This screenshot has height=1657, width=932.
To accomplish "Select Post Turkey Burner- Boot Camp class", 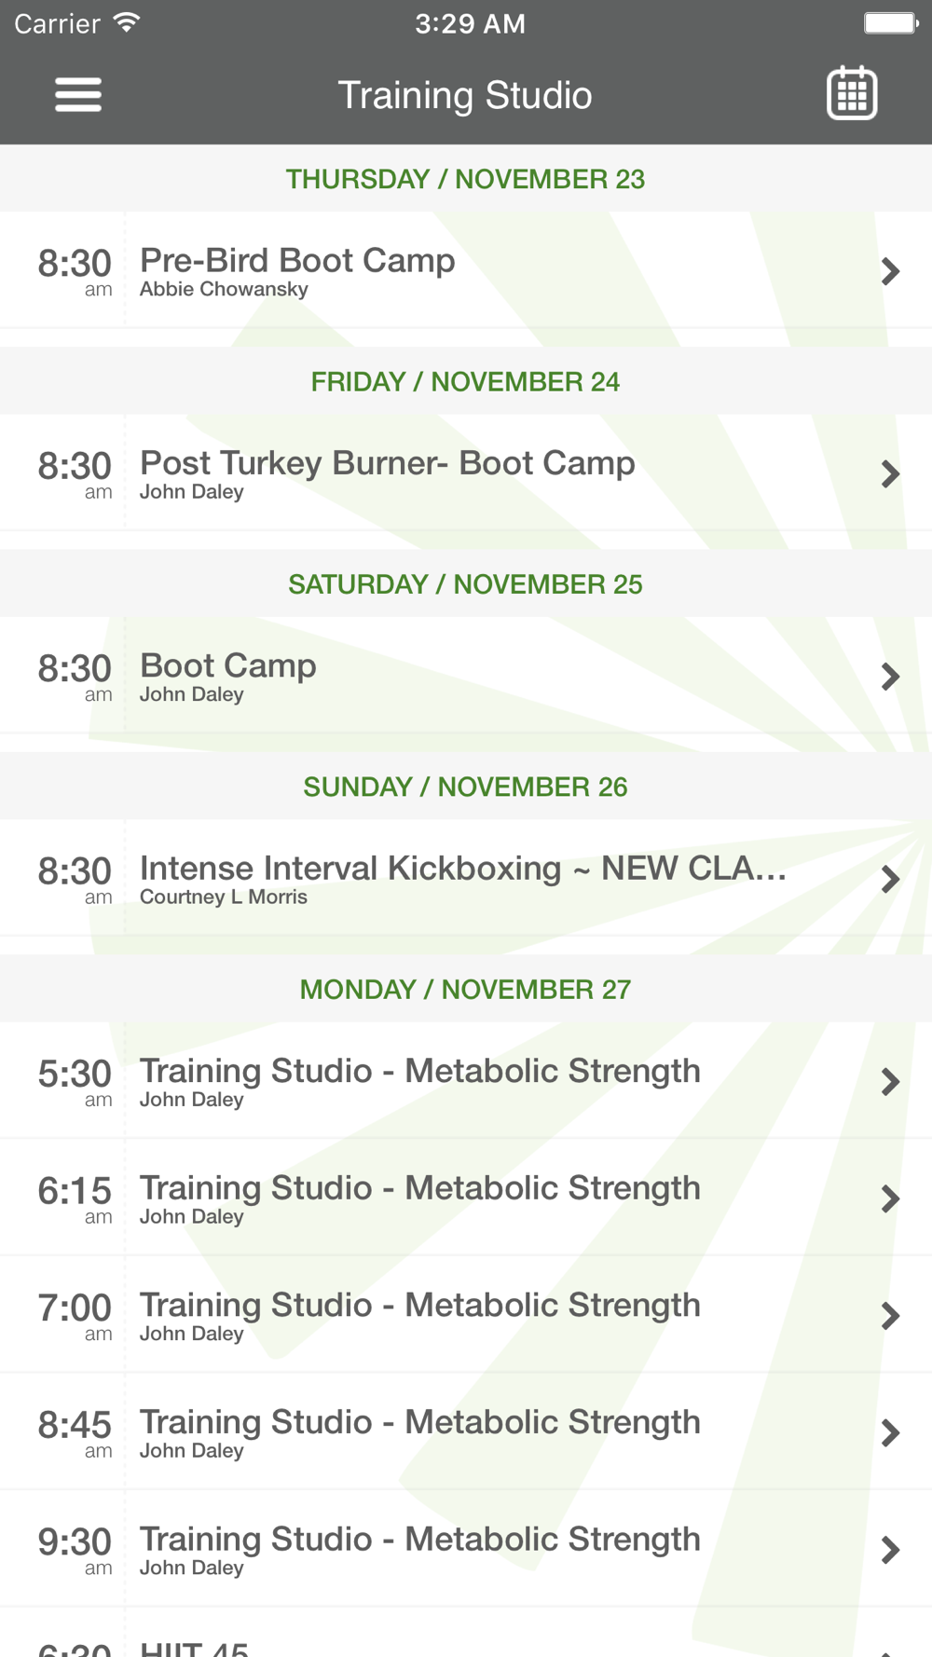I will (x=466, y=472).
